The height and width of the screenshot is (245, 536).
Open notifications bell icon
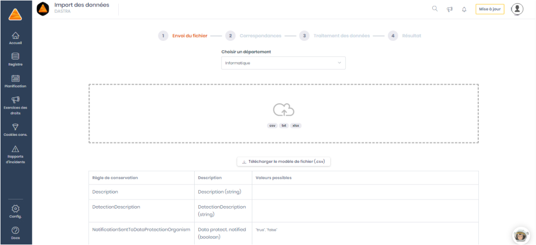[x=464, y=9]
